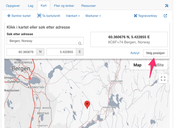
Task: Open Filer og lenker tab
Action: [x=64, y=6]
